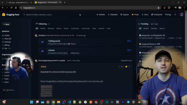Open the more navigation menu beside Pricing
The height and width of the screenshot is (105, 187).
point(175,15)
